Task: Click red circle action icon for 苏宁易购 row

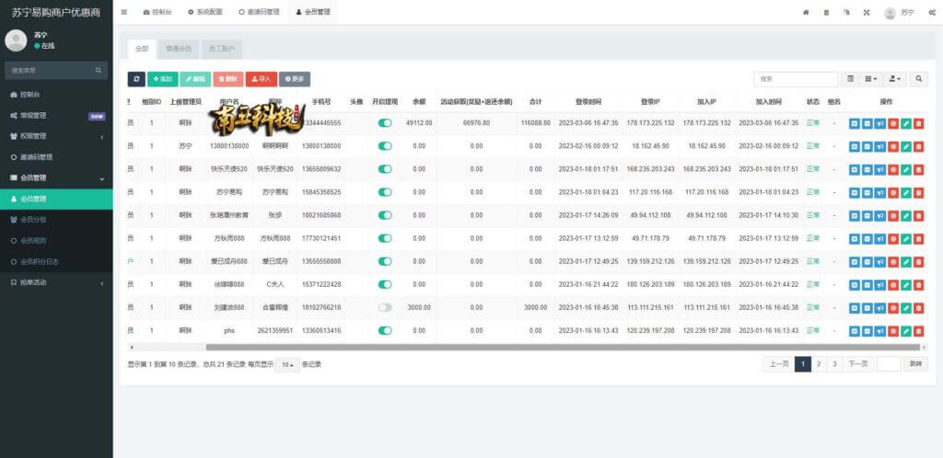Action: (x=893, y=192)
